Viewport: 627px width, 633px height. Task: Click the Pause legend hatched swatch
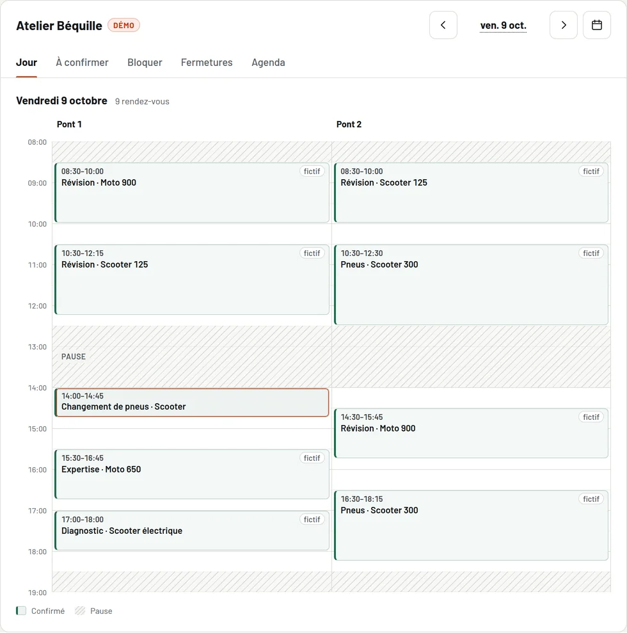[x=80, y=611]
